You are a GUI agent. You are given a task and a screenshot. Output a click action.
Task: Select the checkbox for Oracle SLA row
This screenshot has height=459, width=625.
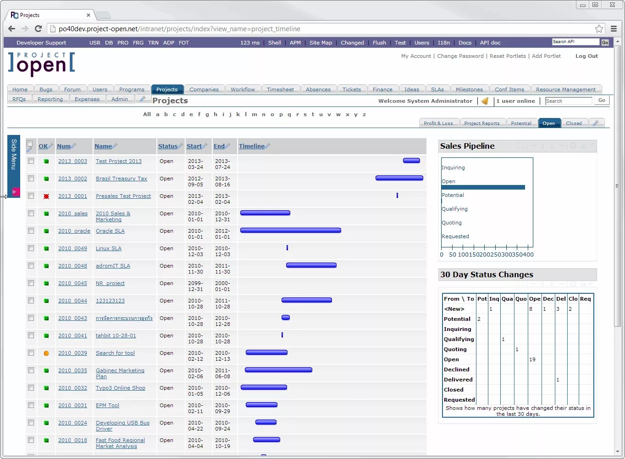(31, 231)
